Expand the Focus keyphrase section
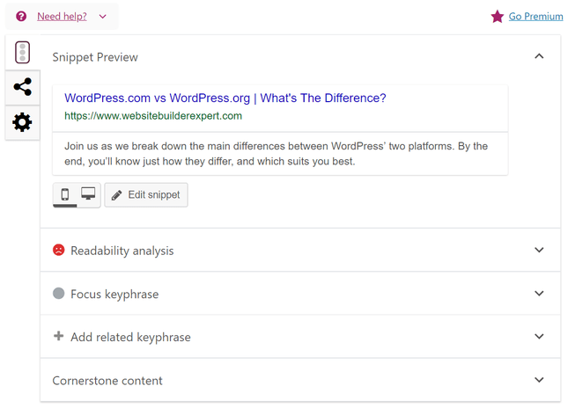The image size is (568, 408). pyautogui.click(x=540, y=294)
